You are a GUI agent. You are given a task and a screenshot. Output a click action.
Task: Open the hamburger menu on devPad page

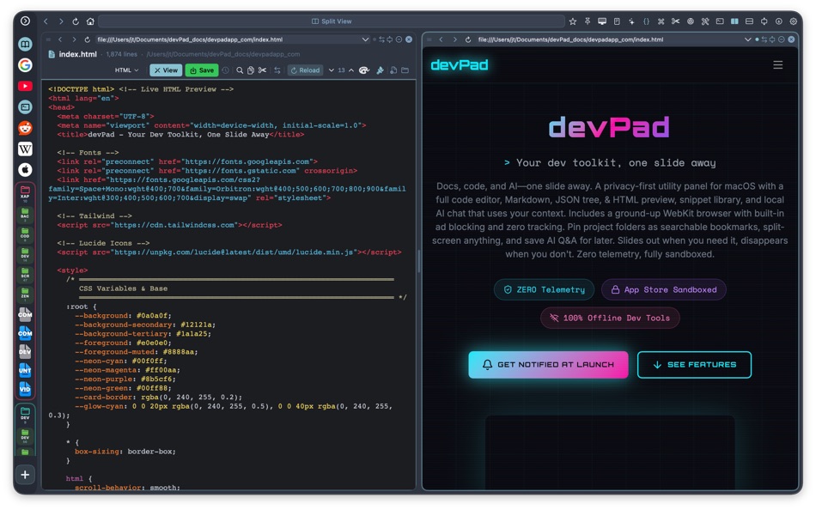(778, 64)
